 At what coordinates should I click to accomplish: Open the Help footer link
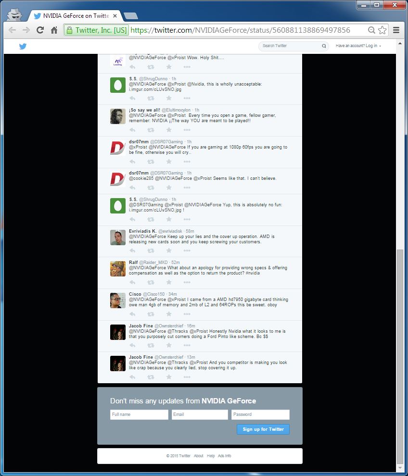coord(211,456)
